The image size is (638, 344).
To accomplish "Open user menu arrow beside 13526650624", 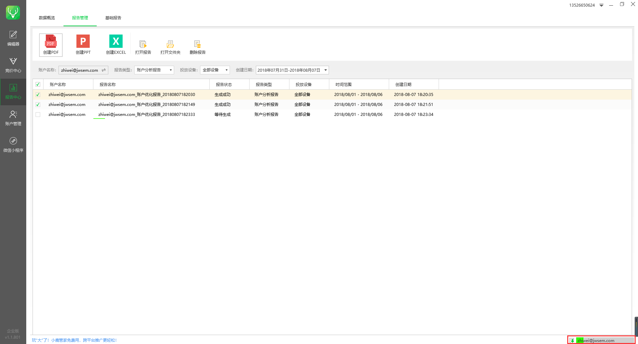I will pos(601,5).
